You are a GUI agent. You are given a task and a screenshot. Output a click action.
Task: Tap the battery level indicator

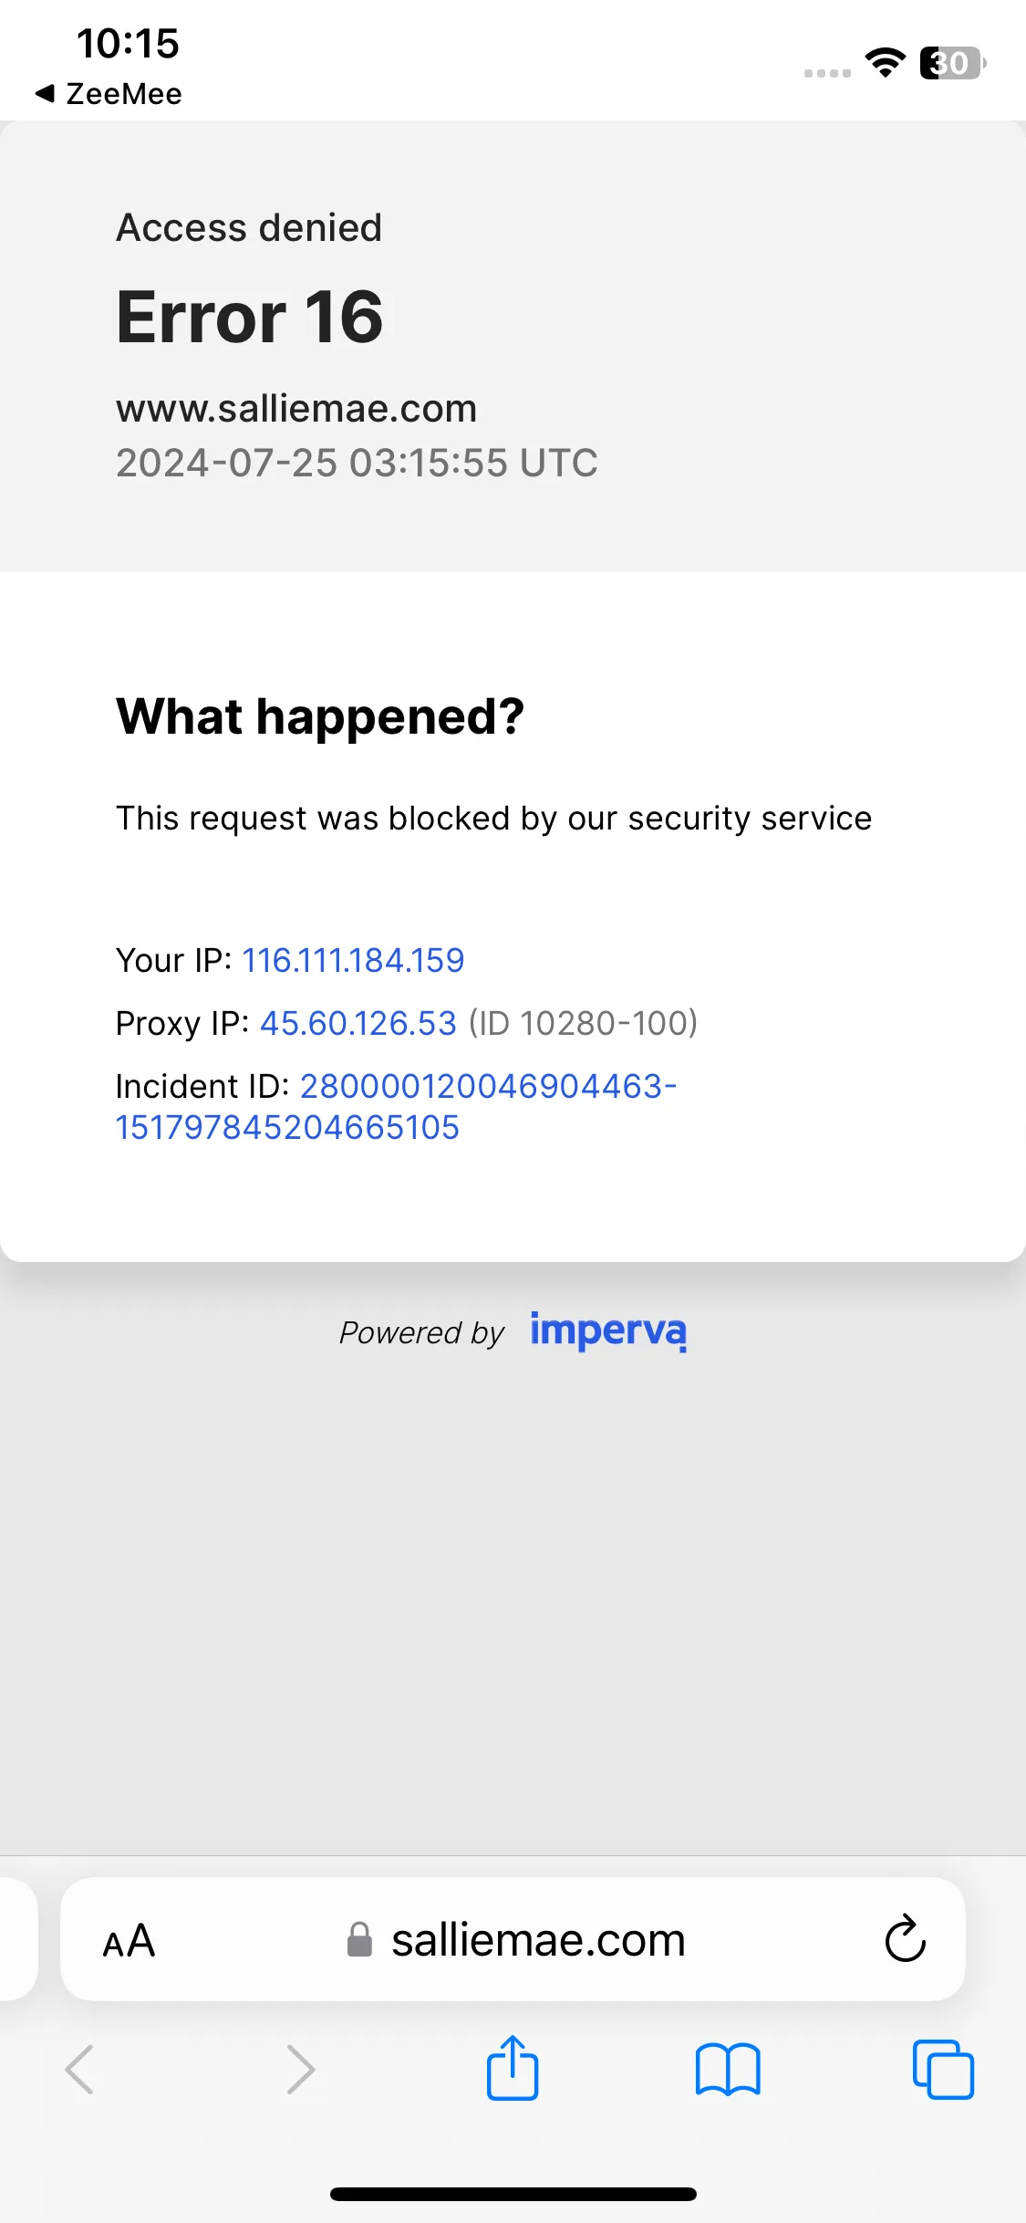[x=952, y=63]
